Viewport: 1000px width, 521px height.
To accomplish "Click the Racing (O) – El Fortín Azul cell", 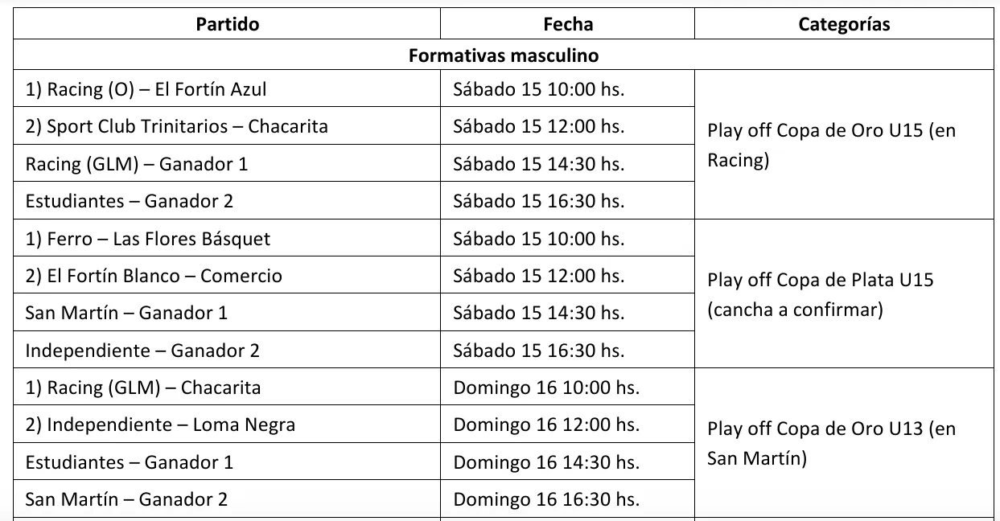I will (x=146, y=89).
